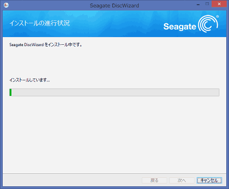229x189 pixels.
Task: Click the installer progress bar
Action: coord(114,92)
